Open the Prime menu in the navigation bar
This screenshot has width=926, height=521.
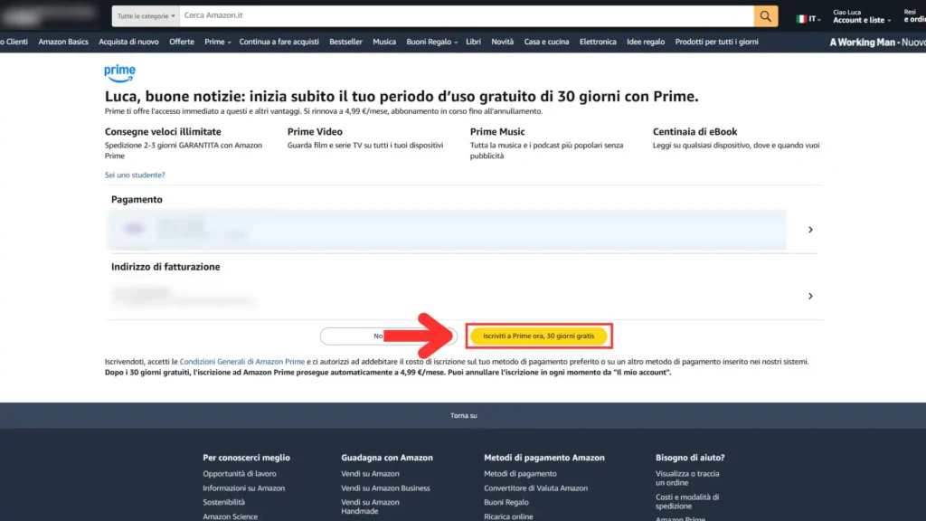pyautogui.click(x=217, y=42)
